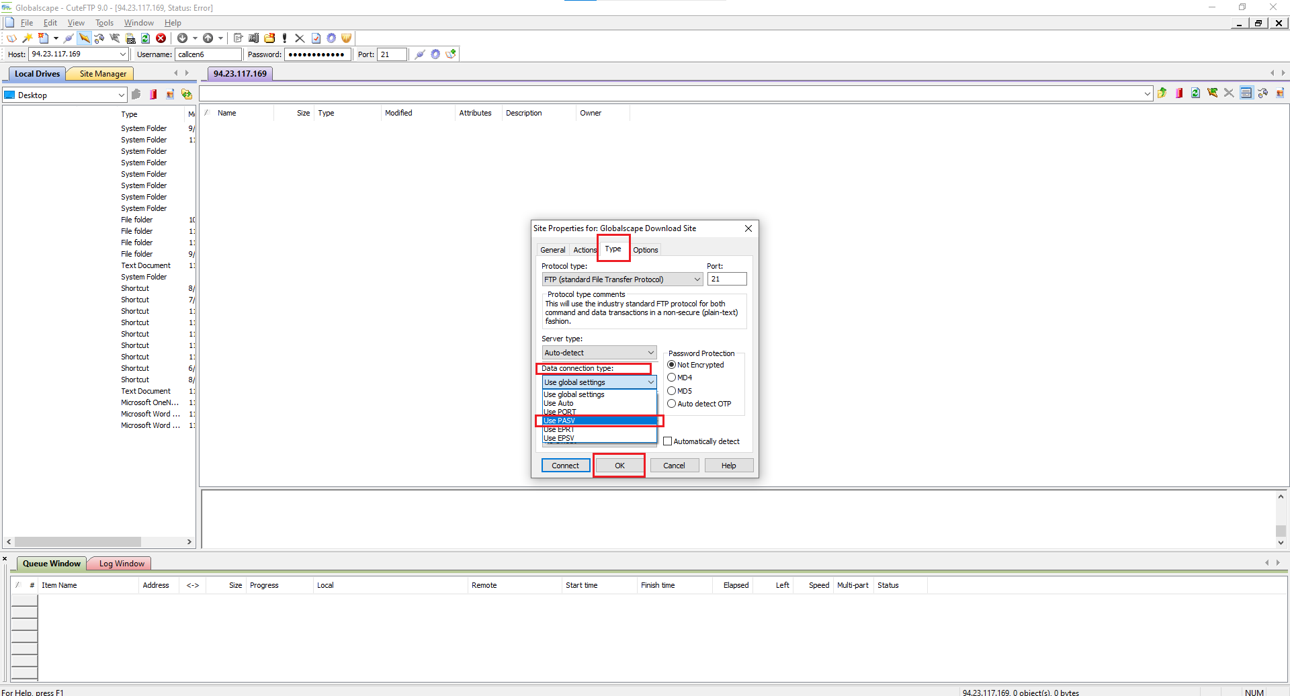
Task: Expand the Server type Auto-detect dropdown
Action: [x=599, y=353]
